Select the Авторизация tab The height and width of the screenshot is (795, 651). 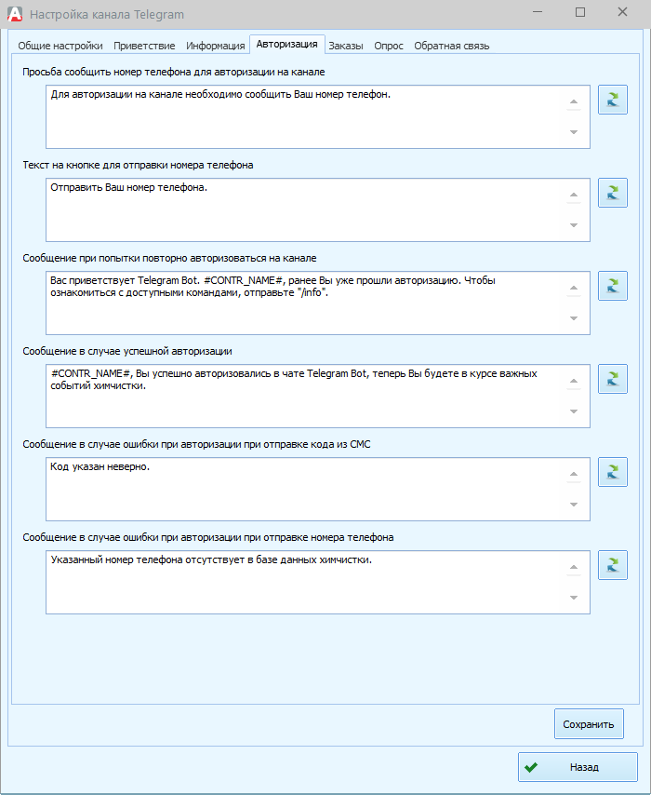tap(286, 44)
